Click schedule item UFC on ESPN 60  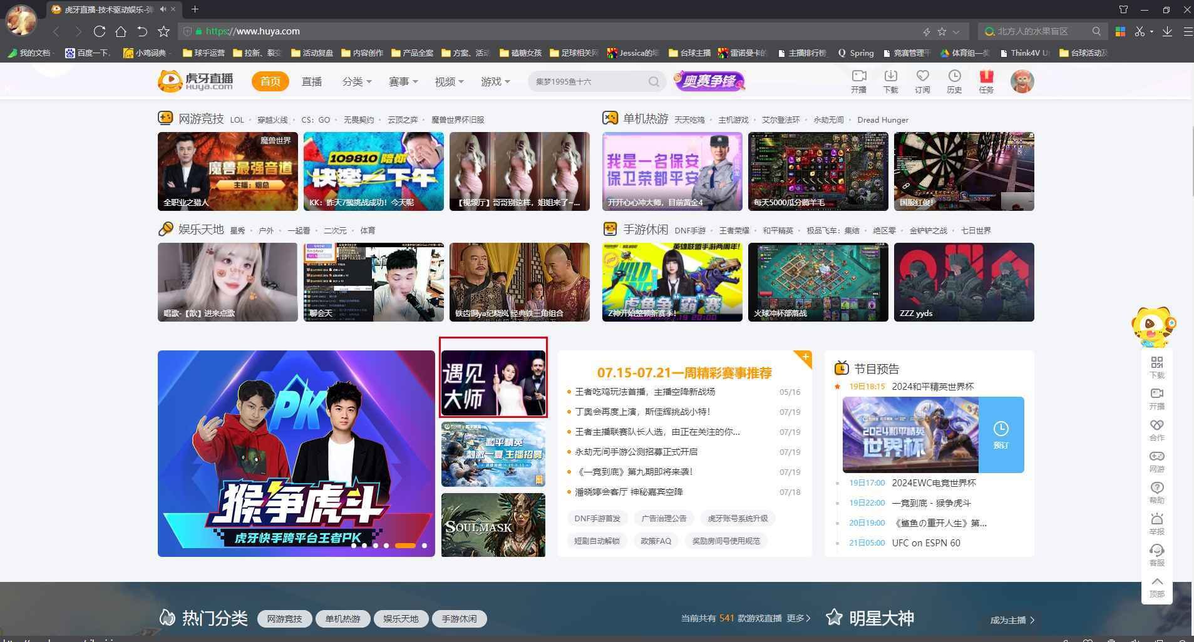coord(926,543)
